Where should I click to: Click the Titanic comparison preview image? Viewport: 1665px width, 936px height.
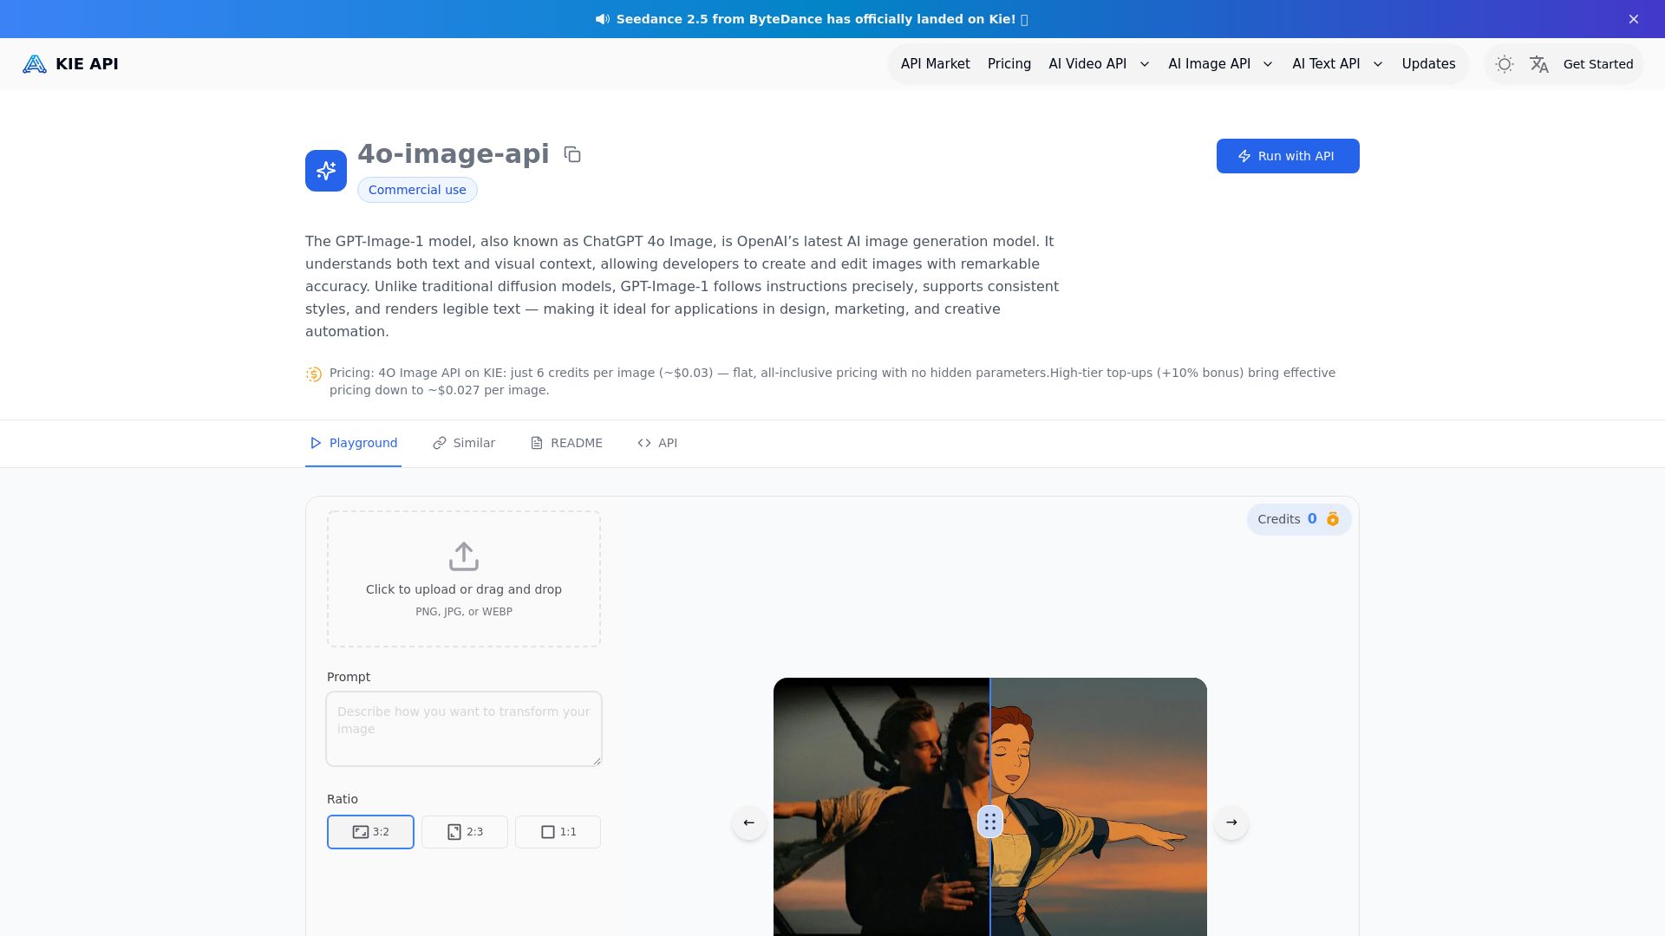click(990, 807)
